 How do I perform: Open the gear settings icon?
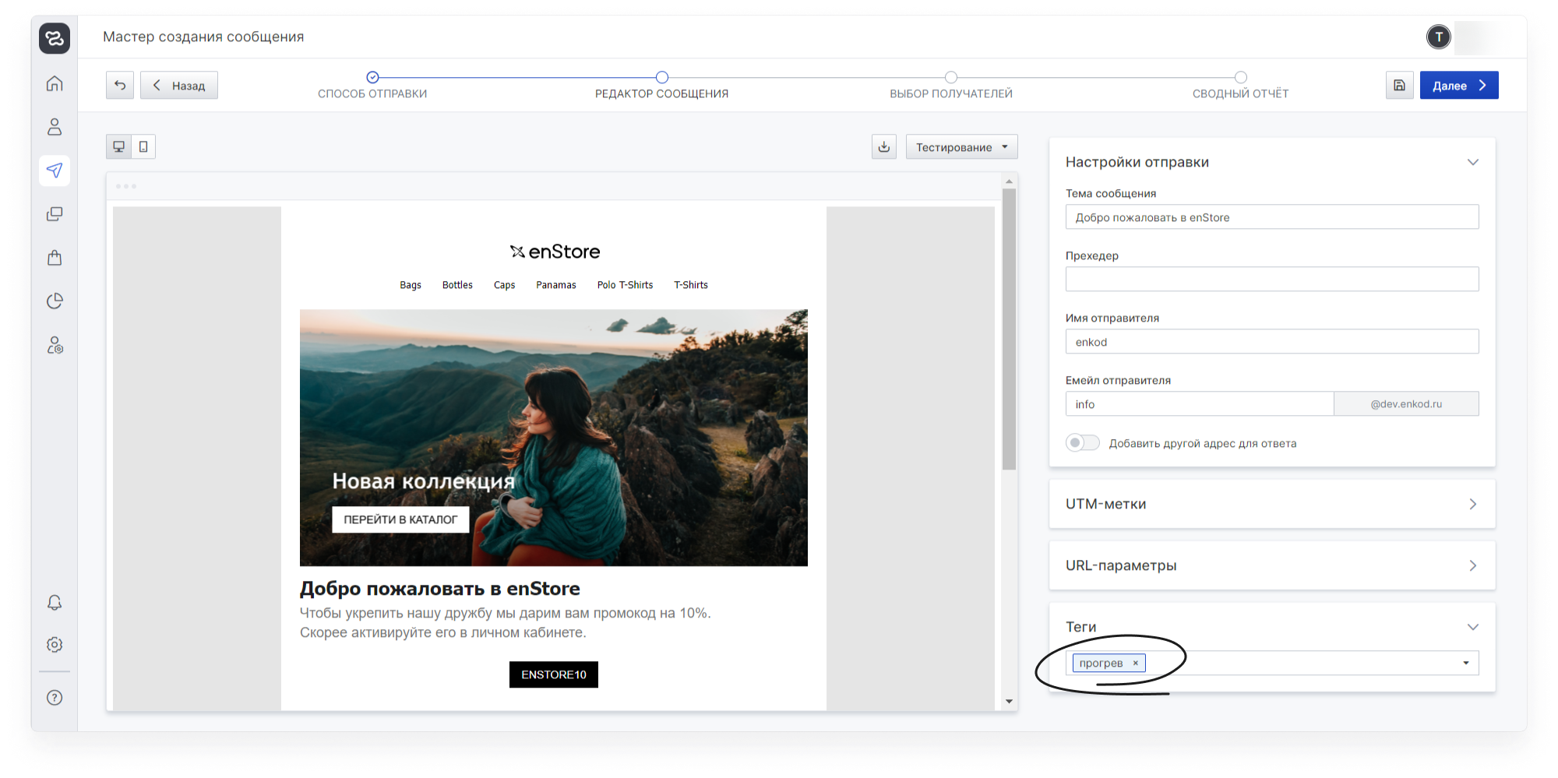(x=55, y=645)
